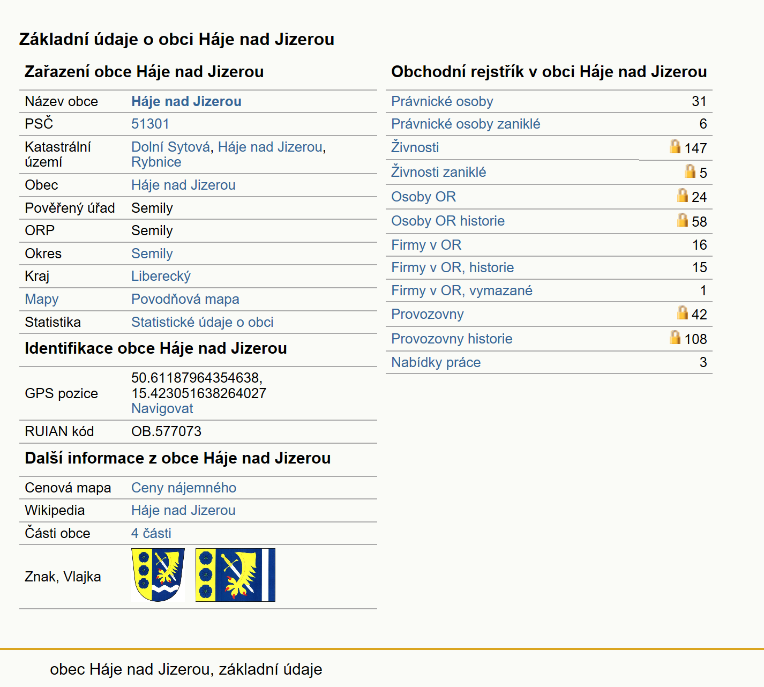This screenshot has width=764, height=687.
Task: Open Háje nad Jizerou cadastral area link
Action: (x=270, y=147)
